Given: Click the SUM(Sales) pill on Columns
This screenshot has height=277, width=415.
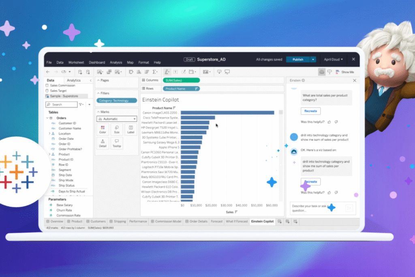Looking at the screenshot, I should (181, 80).
